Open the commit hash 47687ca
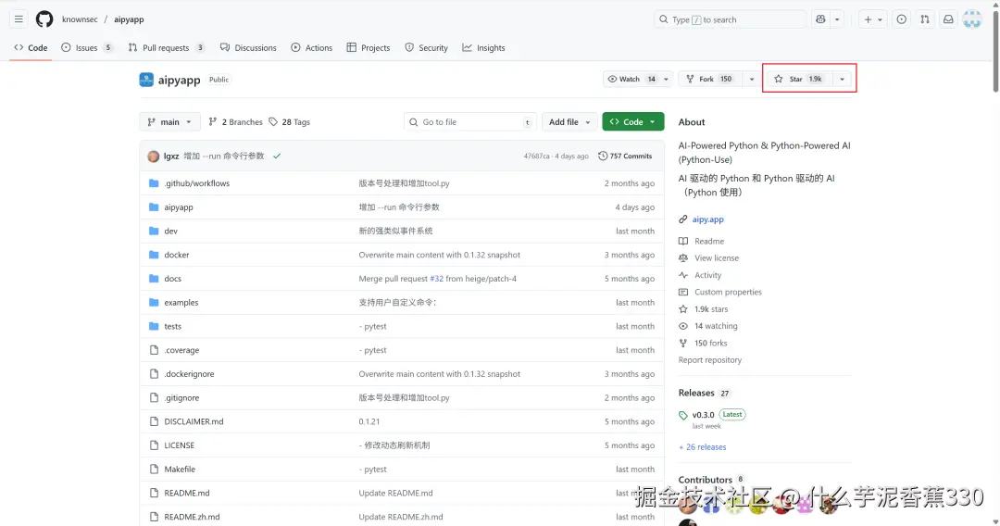The width and height of the screenshot is (1000, 526). (x=536, y=157)
